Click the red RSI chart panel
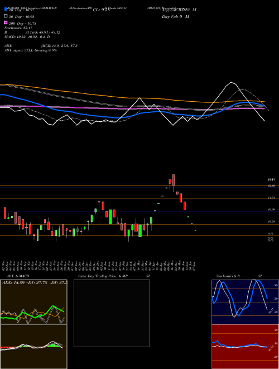This screenshot has height=369, width=279. pyautogui.click(x=245, y=347)
